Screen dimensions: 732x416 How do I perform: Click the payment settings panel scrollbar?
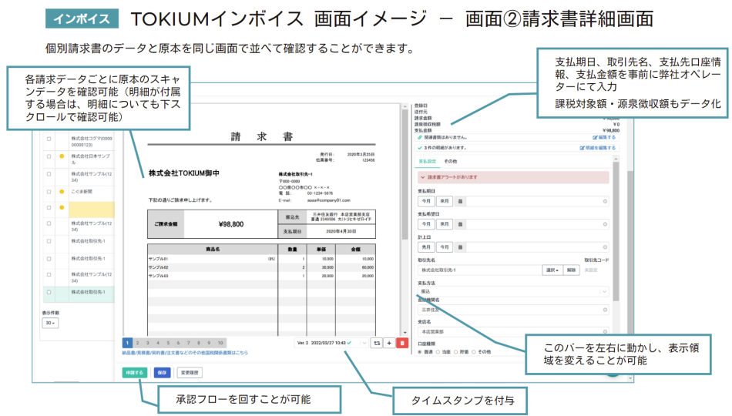[616, 231]
